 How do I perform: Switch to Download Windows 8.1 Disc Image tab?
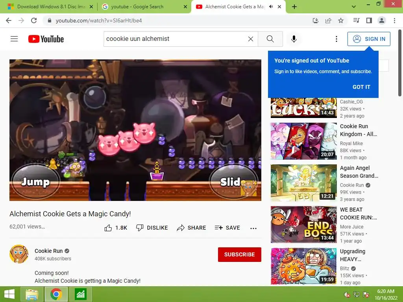(51, 7)
